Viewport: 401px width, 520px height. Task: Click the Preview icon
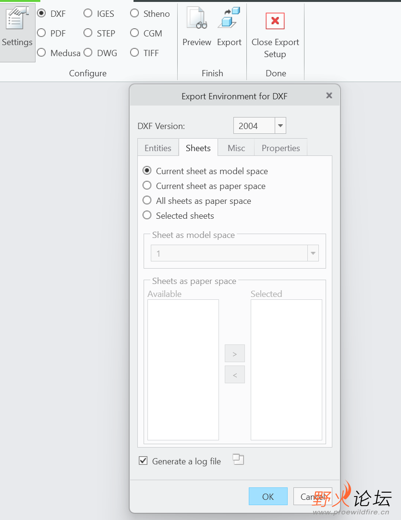click(x=196, y=18)
